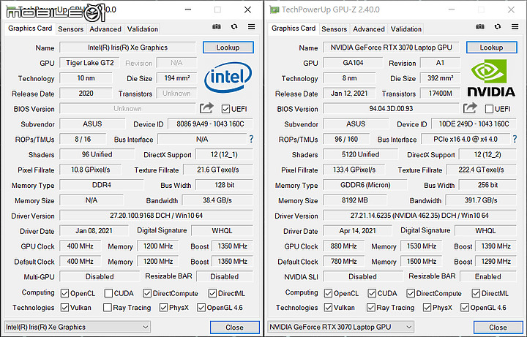The width and height of the screenshot is (527, 337).
Task: Toggle CUDA checkbox in NVIDIA window
Action: [372, 293]
